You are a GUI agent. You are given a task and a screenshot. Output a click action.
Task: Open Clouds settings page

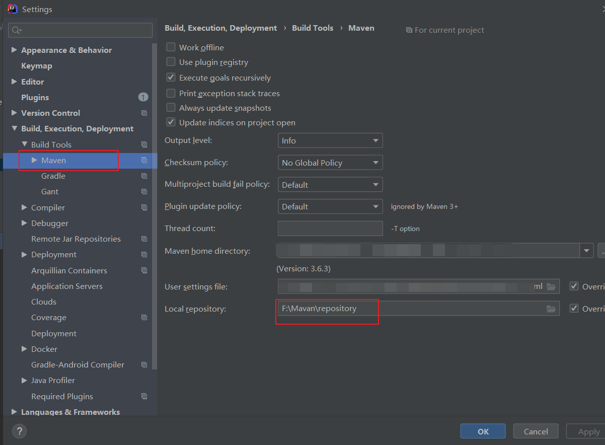point(44,302)
